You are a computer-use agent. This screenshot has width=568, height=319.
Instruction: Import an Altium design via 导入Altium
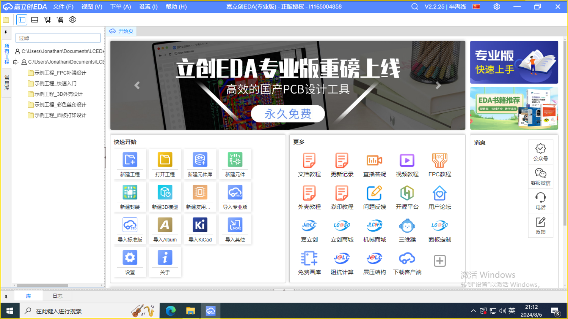click(165, 225)
